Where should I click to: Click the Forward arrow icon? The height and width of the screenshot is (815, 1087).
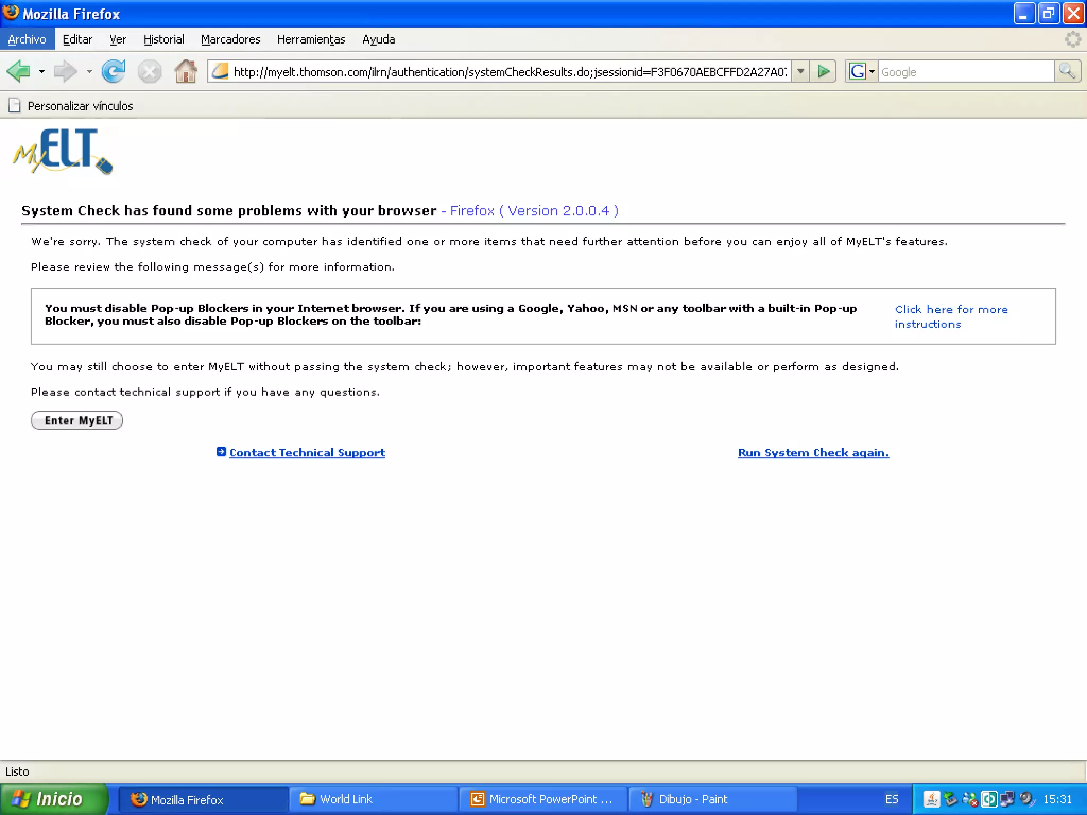tap(65, 71)
